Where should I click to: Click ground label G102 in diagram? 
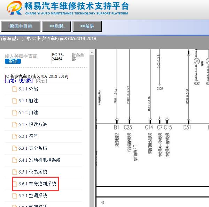[160, 89]
